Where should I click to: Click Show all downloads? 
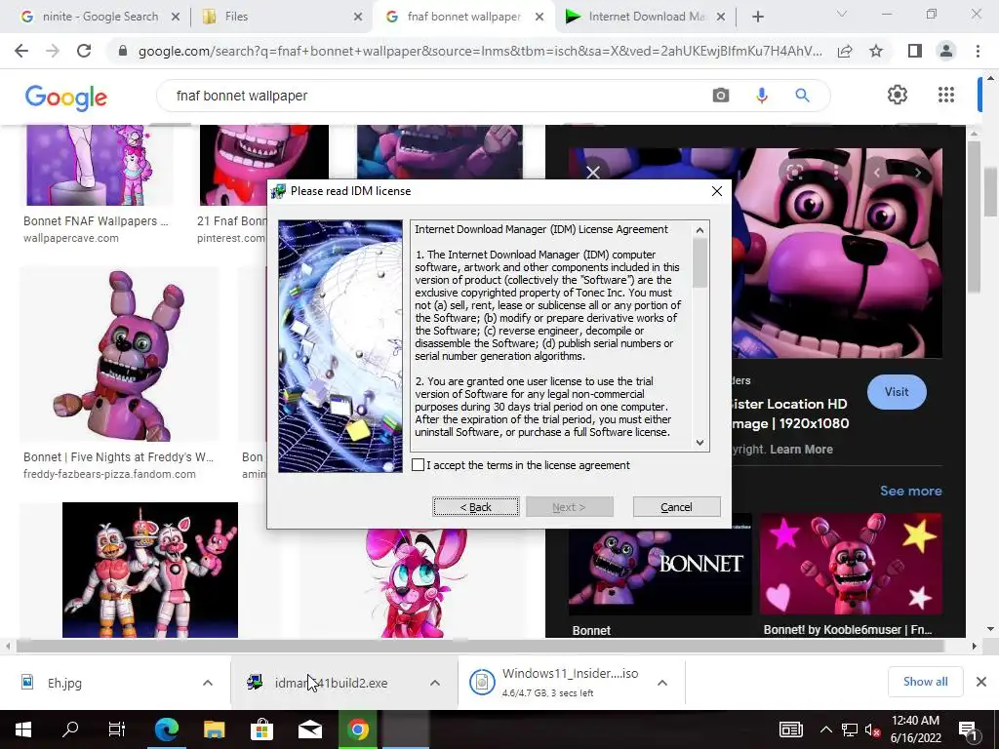[x=925, y=682]
